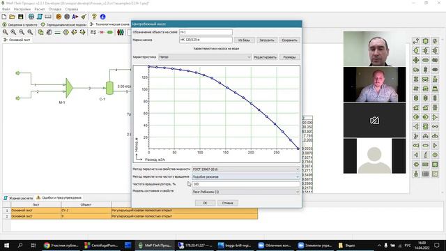Switch to the CentrifugalPum... taskbar item
The image size is (446, 251).
pos(101,245)
